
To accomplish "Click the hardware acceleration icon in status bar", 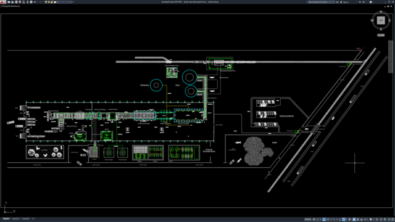I will [385, 220].
